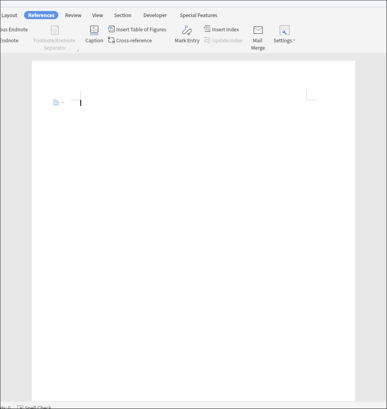The image size is (387, 409).
Task: Open the footnote group dialog launcher
Action: click(77, 50)
